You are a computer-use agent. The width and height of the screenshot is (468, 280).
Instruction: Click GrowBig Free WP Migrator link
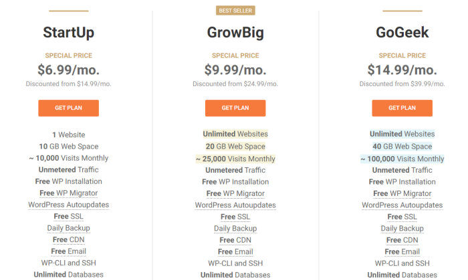(x=235, y=193)
